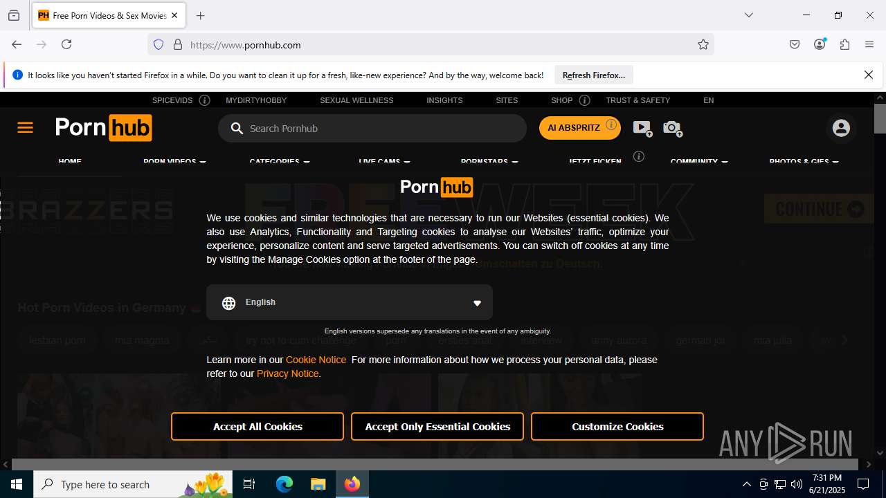
Task: Open the Firefox account icon
Action: 820,44
